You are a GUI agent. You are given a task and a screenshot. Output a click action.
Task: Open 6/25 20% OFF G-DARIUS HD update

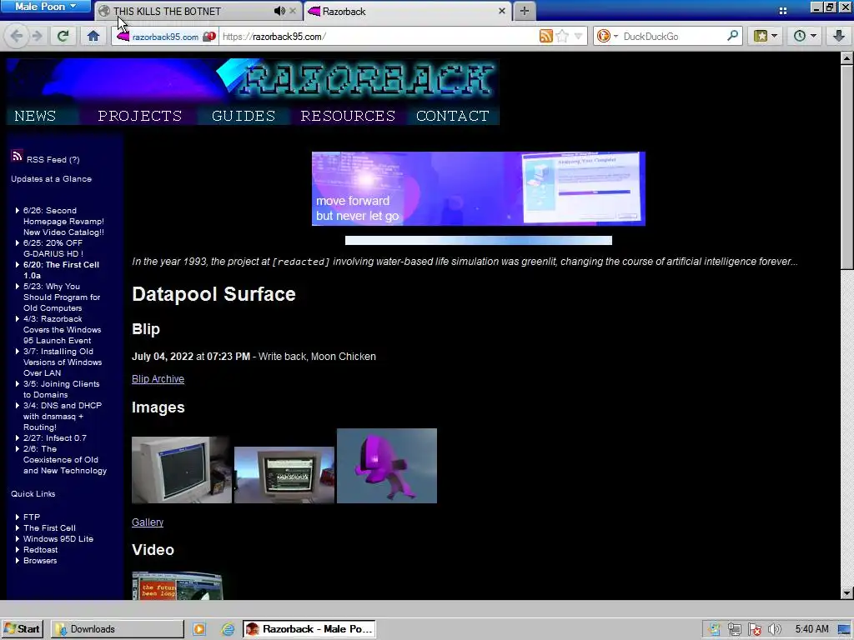tap(53, 248)
